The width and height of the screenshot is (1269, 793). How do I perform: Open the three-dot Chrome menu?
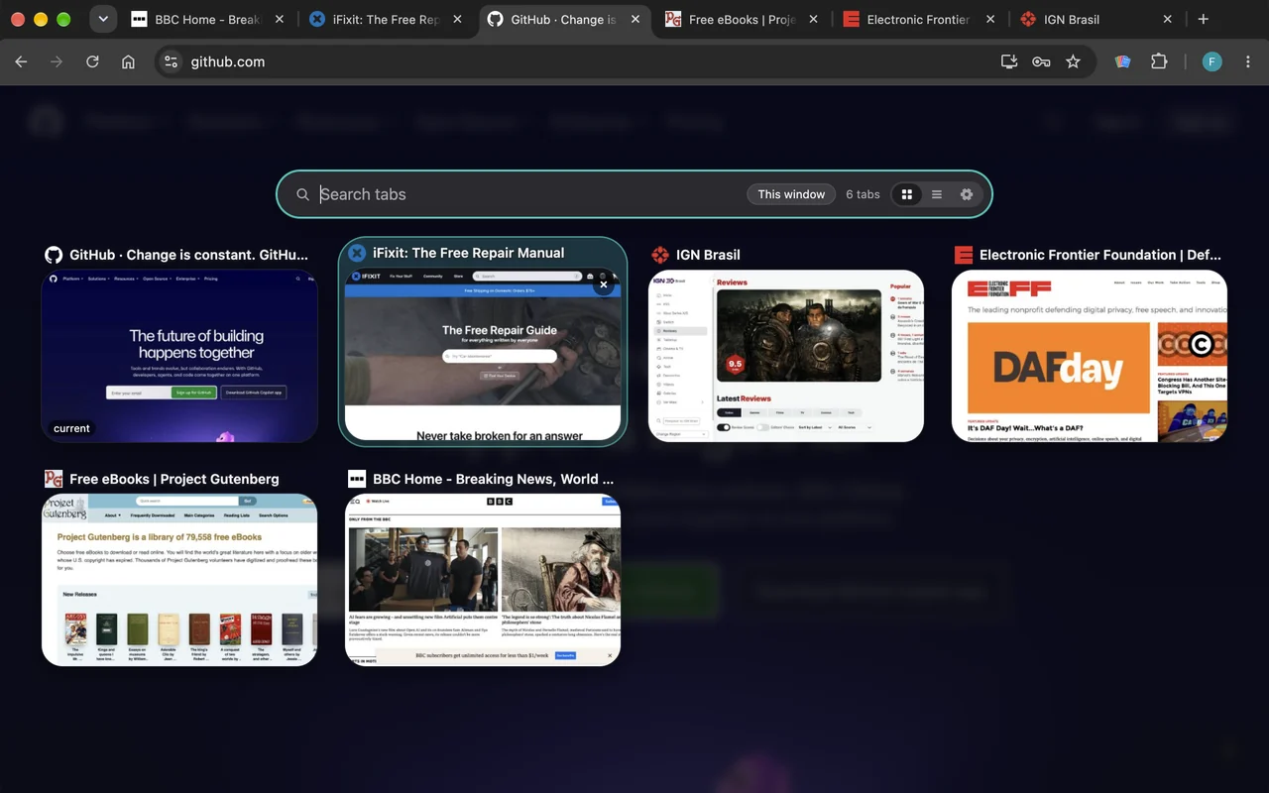tap(1247, 61)
